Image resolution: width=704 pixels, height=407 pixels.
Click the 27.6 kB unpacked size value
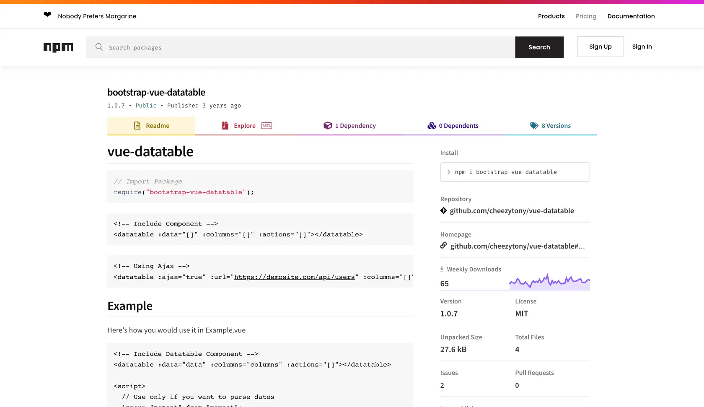pyautogui.click(x=453, y=350)
